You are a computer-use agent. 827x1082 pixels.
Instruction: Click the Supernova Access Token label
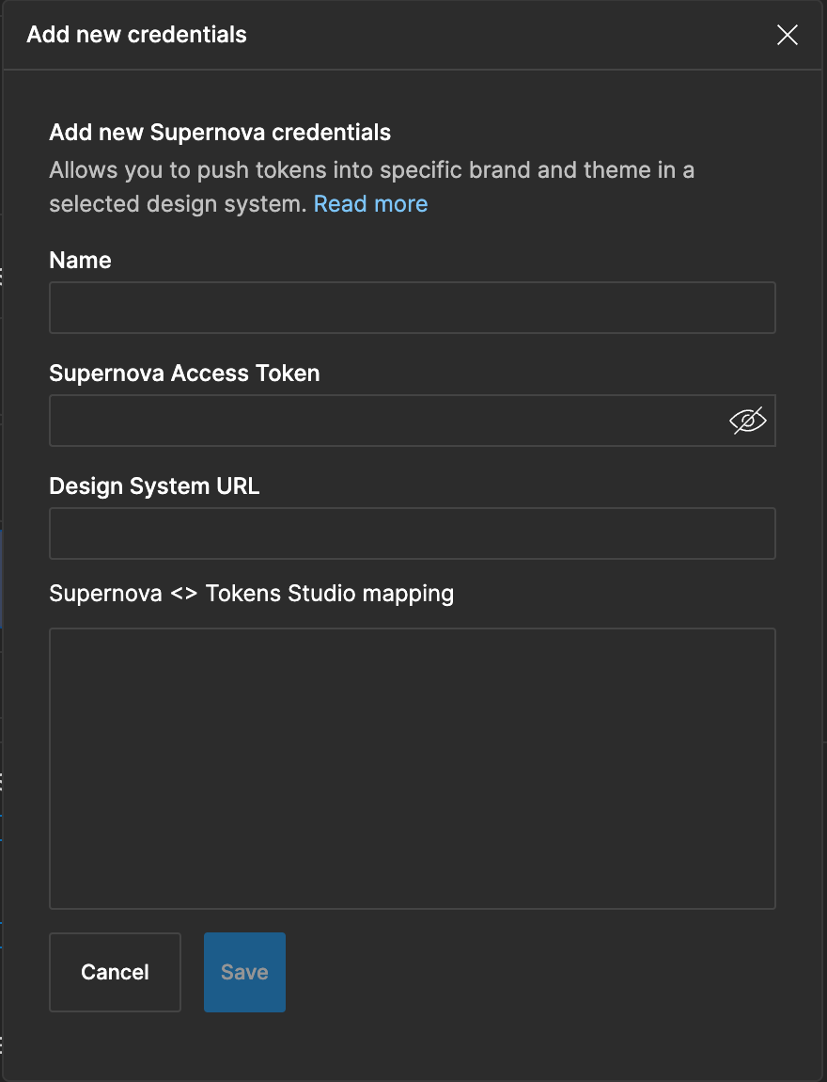(185, 374)
